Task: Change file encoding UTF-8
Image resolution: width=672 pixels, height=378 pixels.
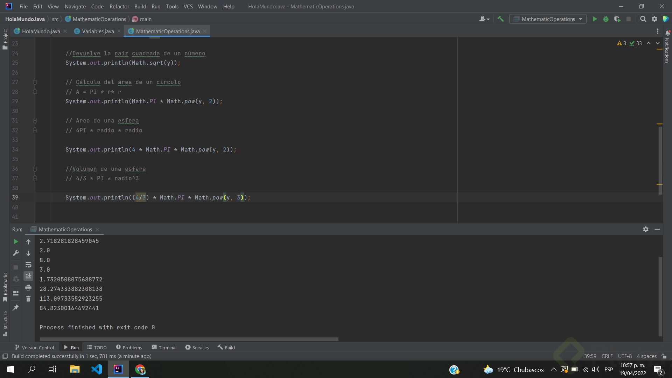Action: coord(625,356)
